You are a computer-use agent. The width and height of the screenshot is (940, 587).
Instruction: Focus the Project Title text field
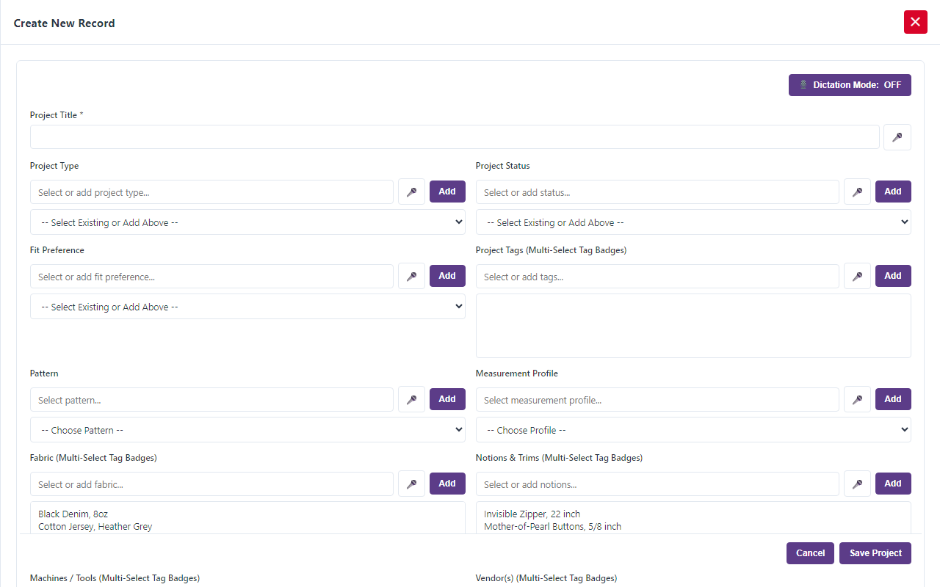(455, 137)
